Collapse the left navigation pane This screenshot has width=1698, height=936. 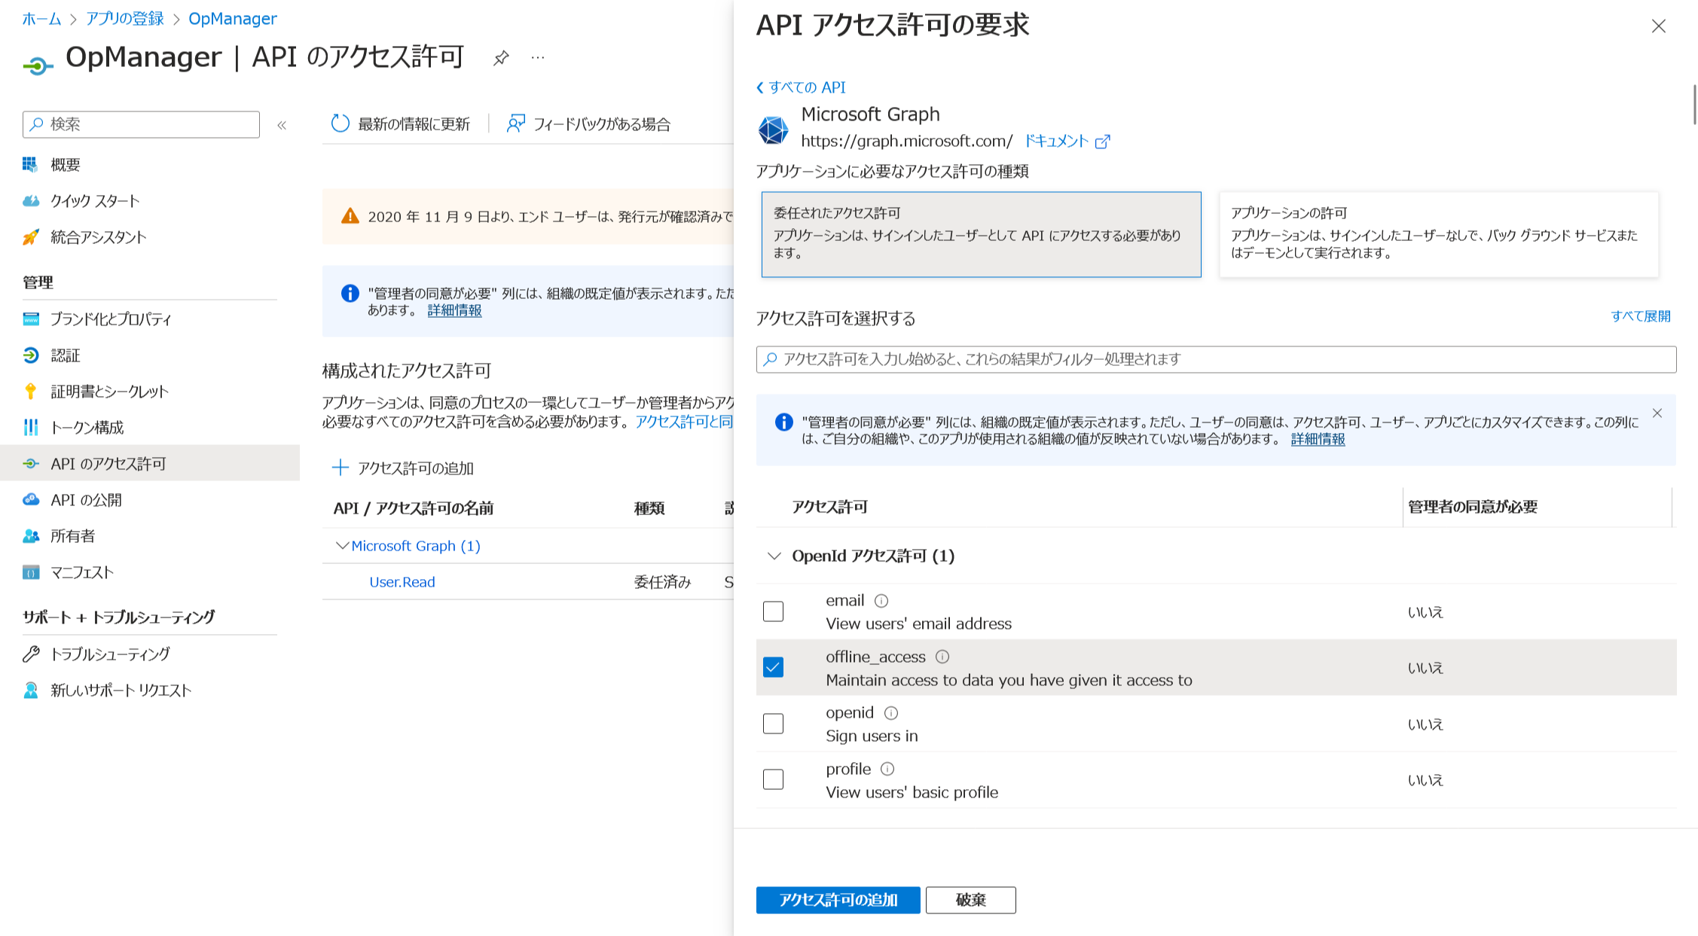click(282, 124)
